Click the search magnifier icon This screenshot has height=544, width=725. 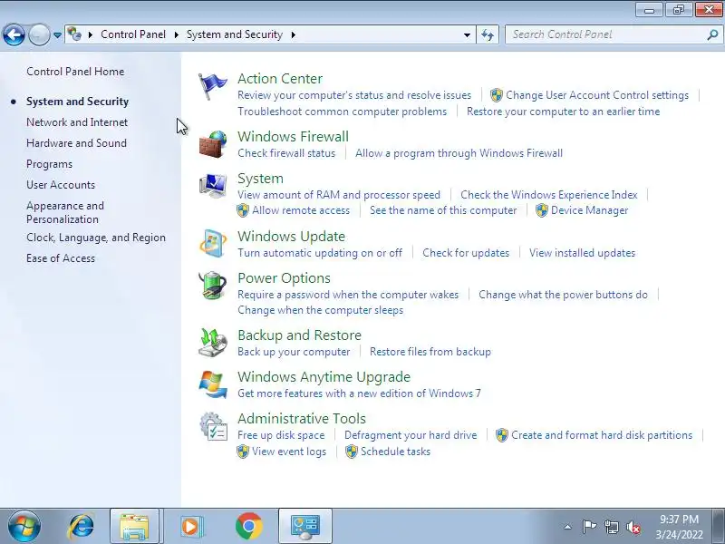(x=712, y=34)
